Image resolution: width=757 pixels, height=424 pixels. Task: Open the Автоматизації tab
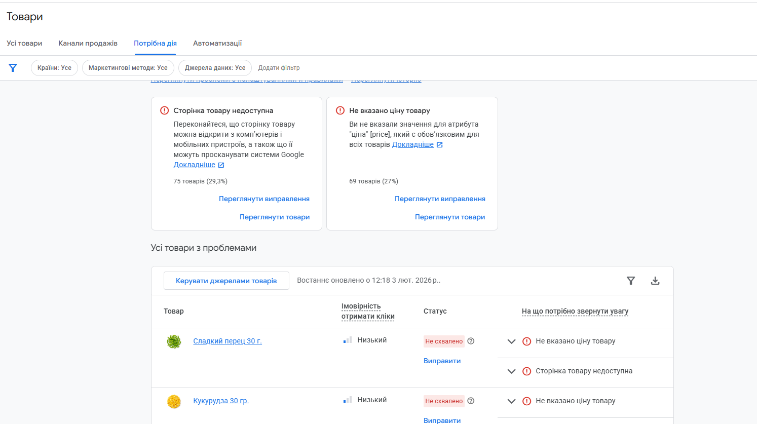point(217,43)
